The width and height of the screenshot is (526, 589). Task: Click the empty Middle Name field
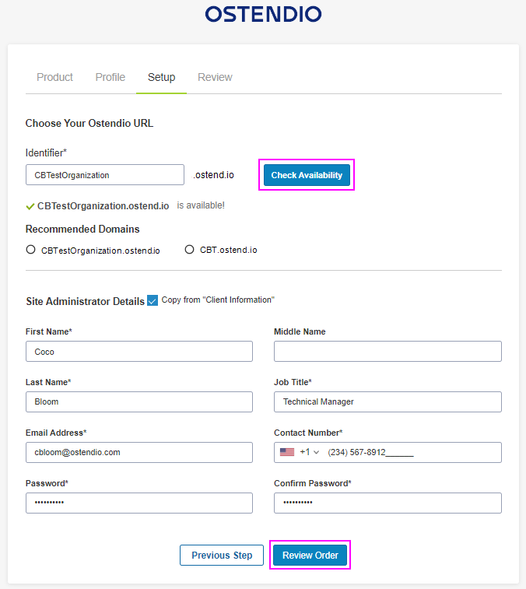click(x=387, y=351)
